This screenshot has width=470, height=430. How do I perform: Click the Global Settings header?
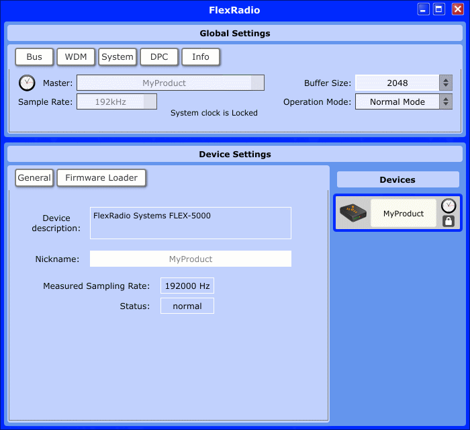tap(235, 34)
